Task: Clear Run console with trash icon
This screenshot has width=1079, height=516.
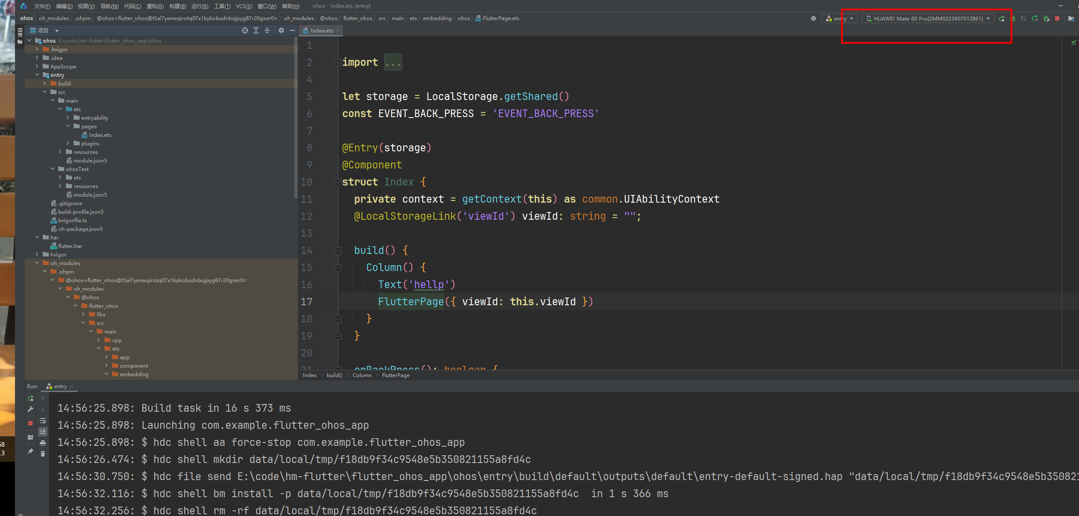Action: (x=43, y=454)
